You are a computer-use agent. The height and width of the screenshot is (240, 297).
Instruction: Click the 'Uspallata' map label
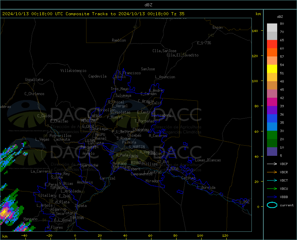[x=34, y=80]
